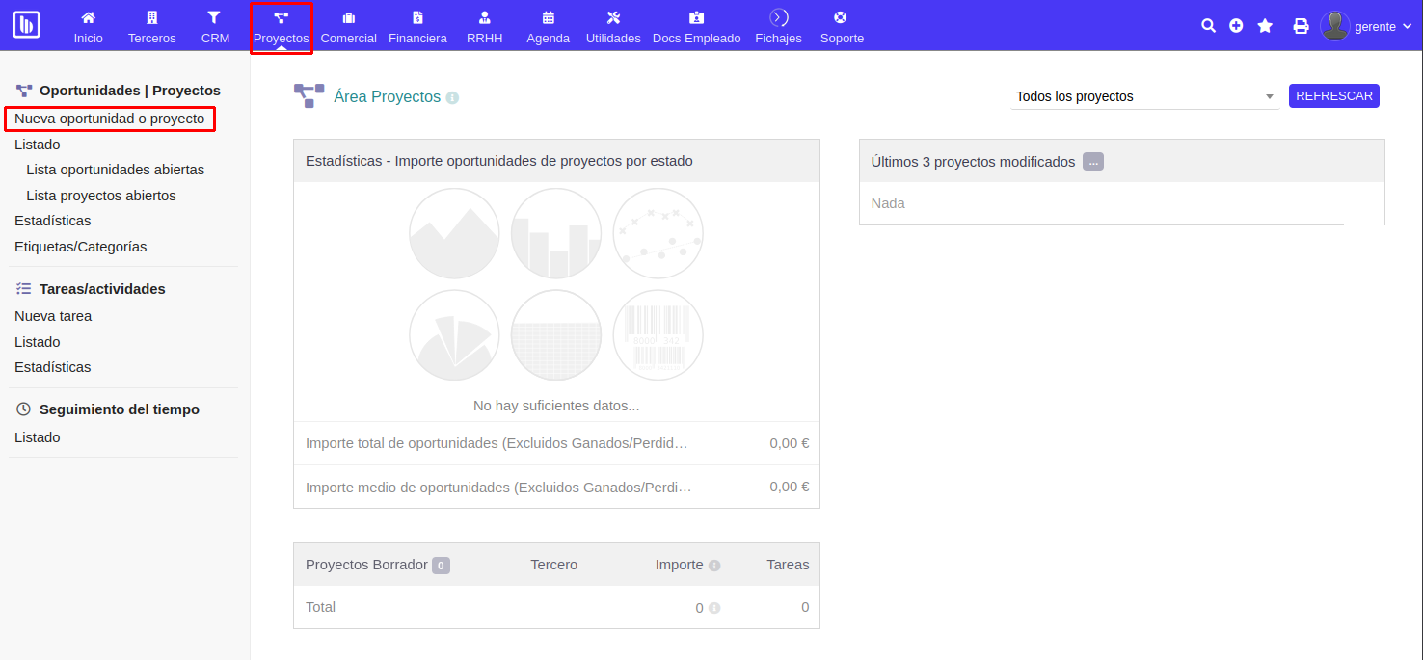Click the printer icon in the header

click(1301, 26)
